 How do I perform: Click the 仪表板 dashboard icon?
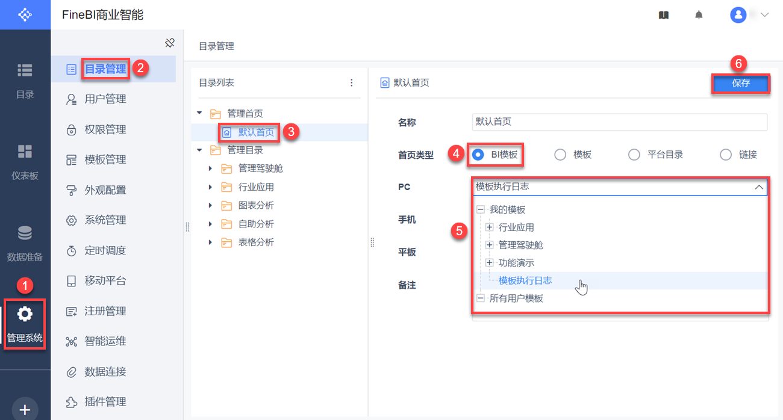coord(25,152)
